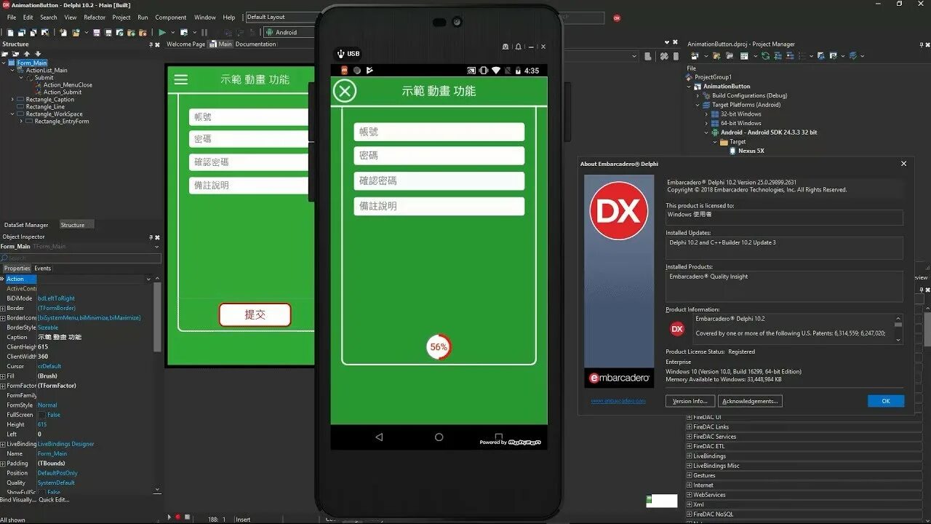Switch to the Events tab
The height and width of the screenshot is (524, 931).
click(43, 269)
